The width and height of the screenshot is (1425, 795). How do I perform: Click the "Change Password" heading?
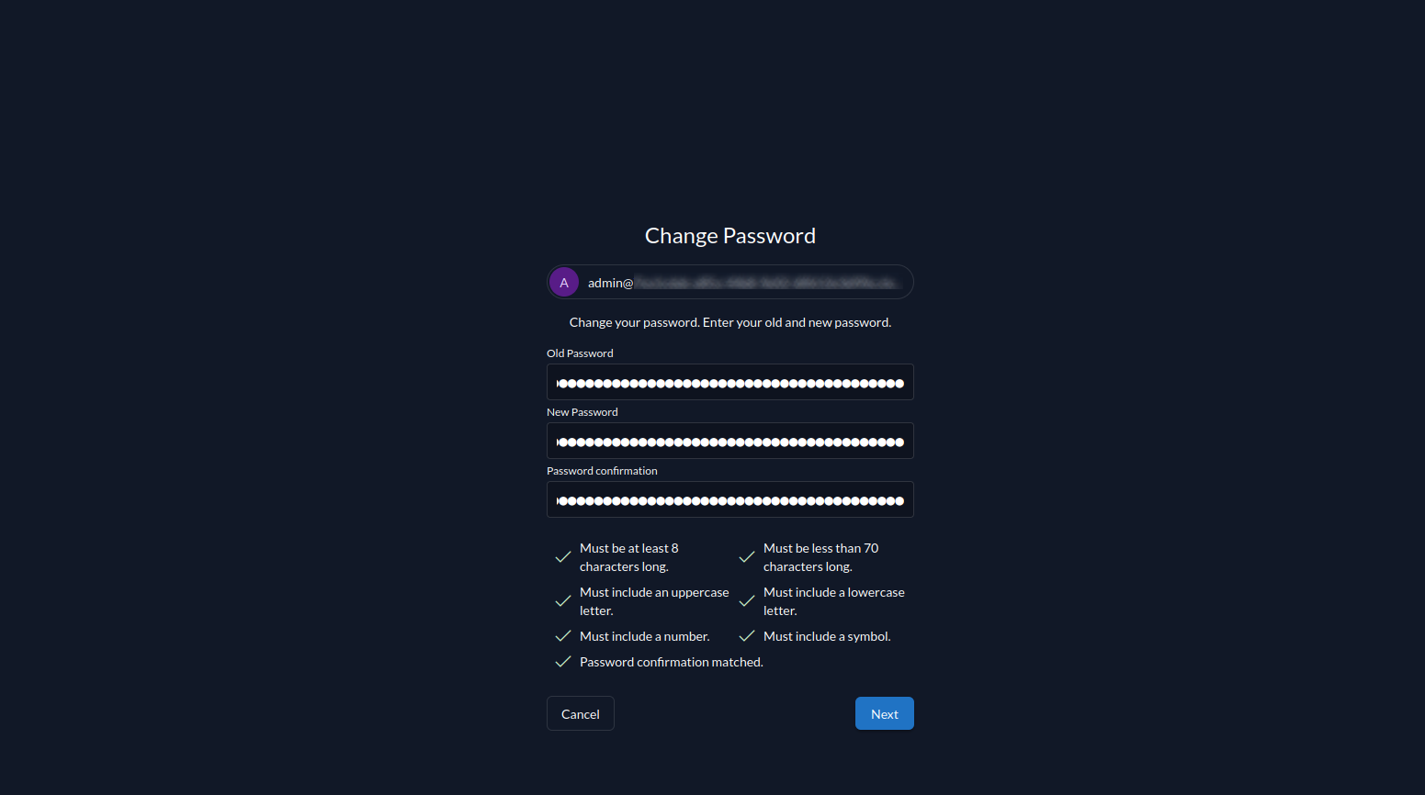coord(730,236)
